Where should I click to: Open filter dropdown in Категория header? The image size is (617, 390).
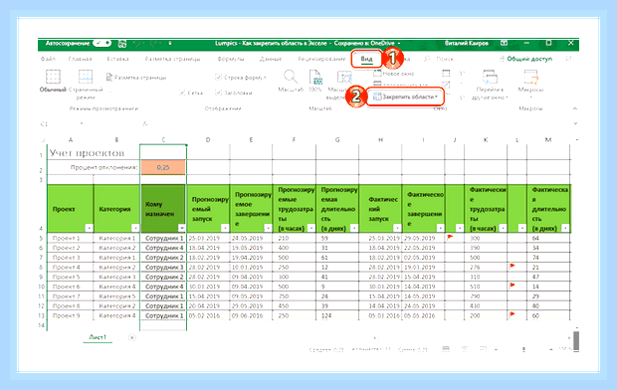(x=135, y=228)
